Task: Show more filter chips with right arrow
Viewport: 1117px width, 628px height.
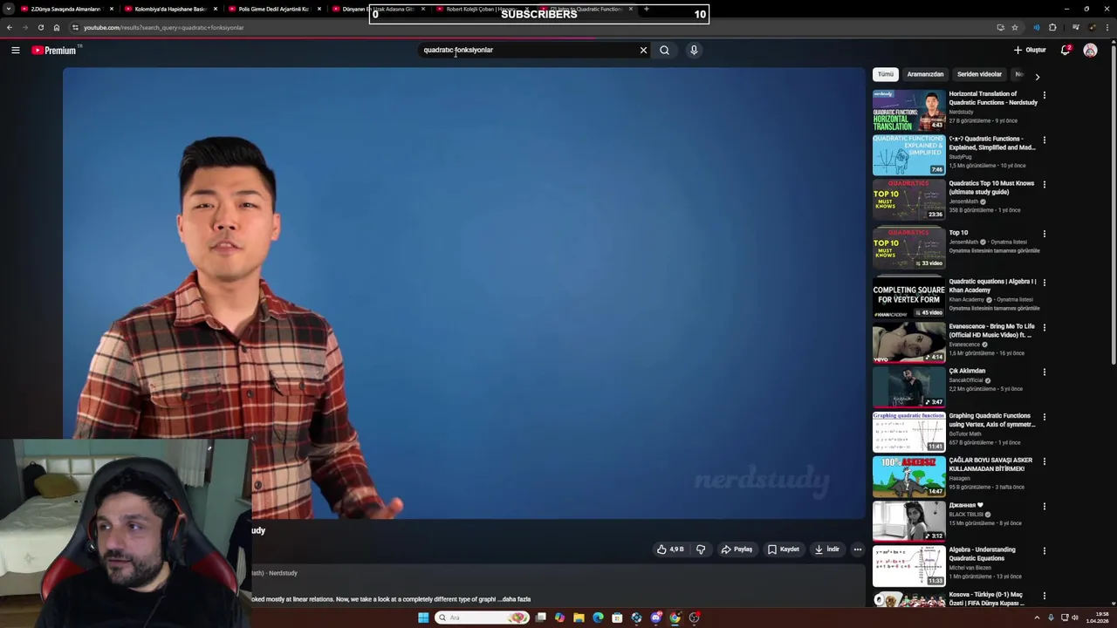Action: pyautogui.click(x=1037, y=77)
